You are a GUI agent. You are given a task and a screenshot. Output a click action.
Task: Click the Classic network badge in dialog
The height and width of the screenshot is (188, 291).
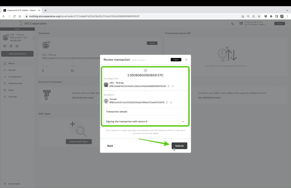point(176,60)
